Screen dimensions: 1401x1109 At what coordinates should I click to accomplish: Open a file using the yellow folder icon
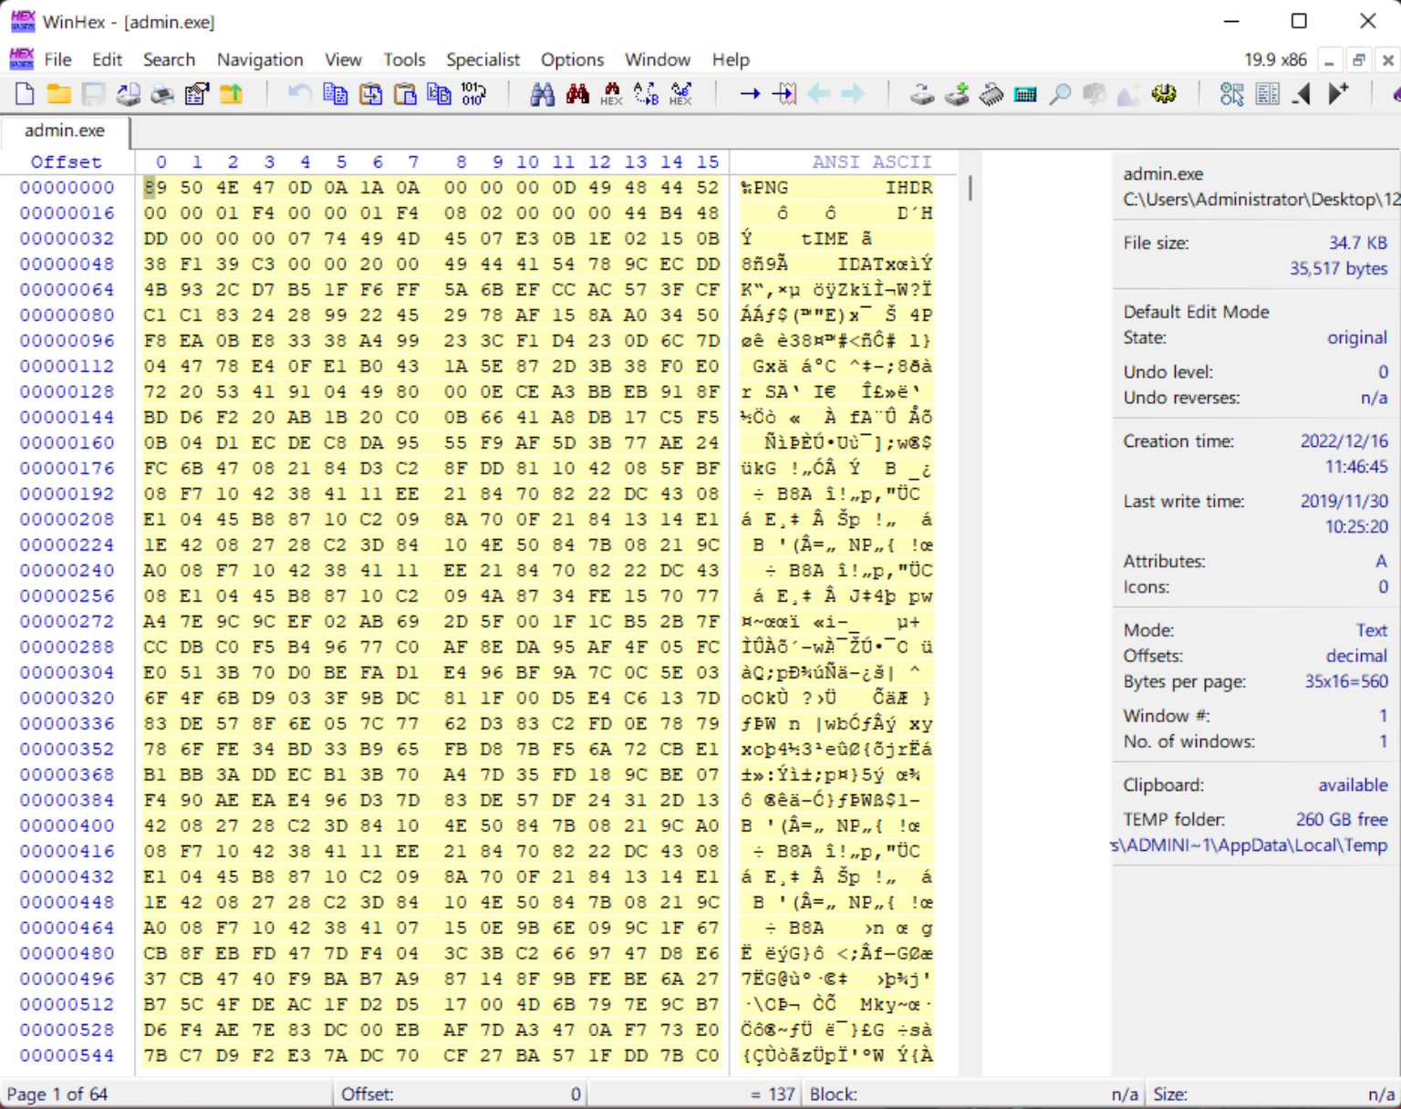(x=59, y=93)
